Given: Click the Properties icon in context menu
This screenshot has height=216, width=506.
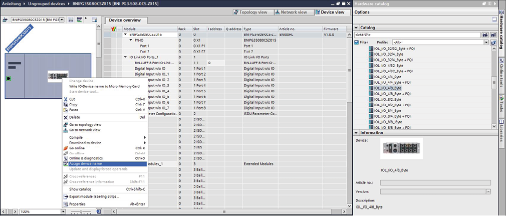Looking at the screenshot, I should (65, 204).
